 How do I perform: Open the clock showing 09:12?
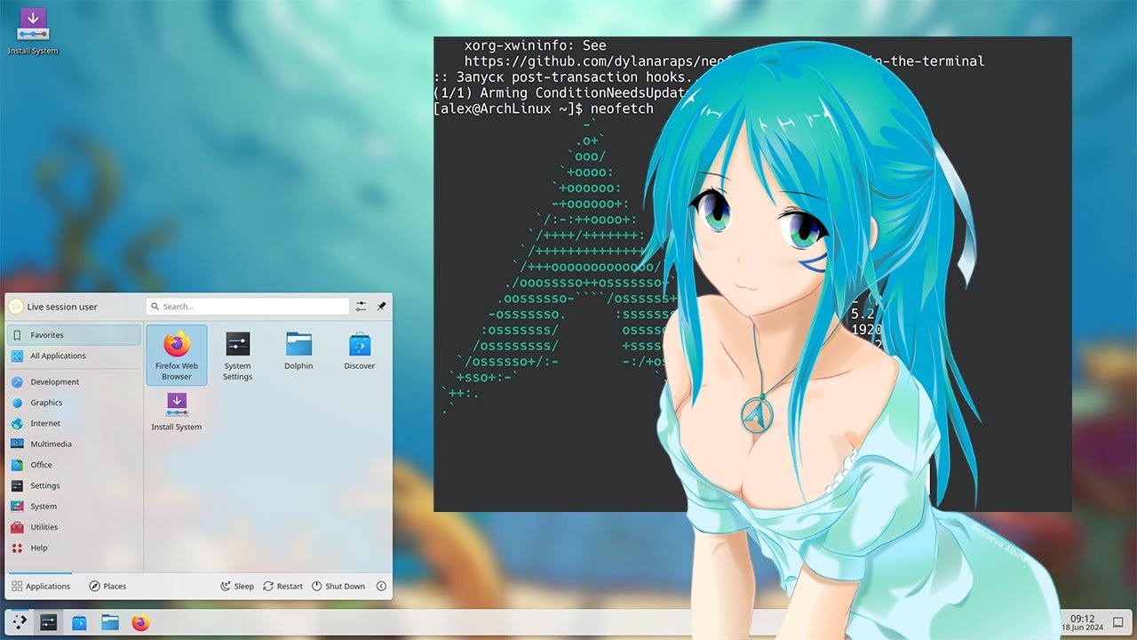[x=1082, y=622]
